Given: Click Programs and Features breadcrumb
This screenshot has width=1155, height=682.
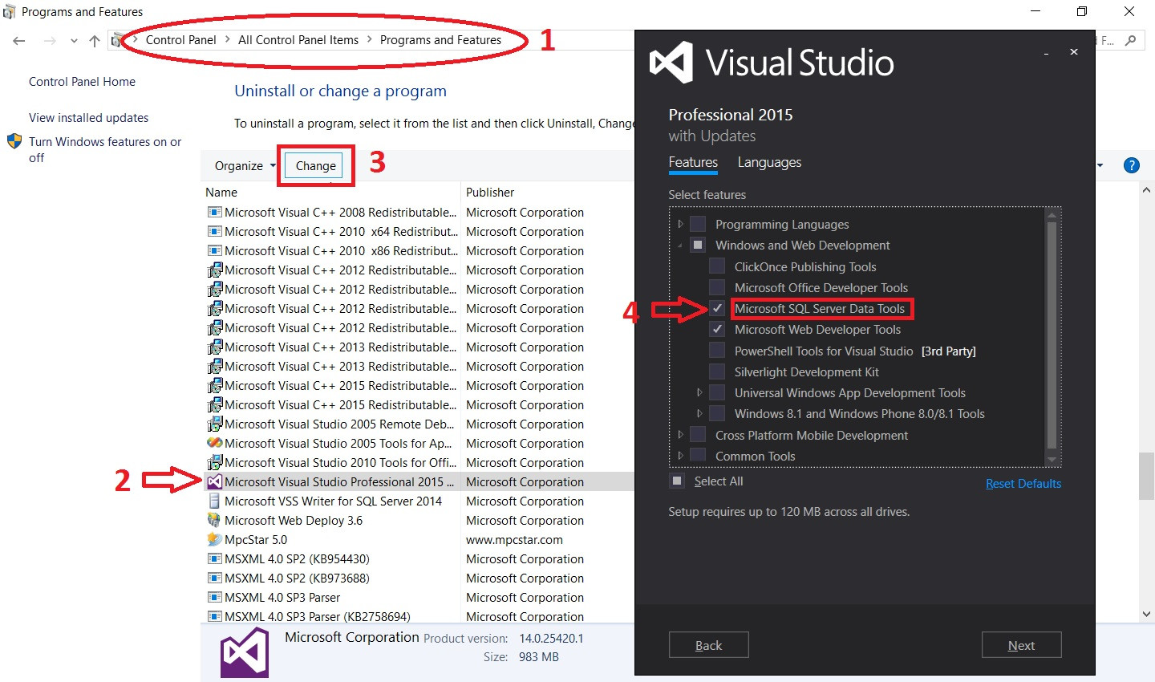Looking at the screenshot, I should (x=440, y=40).
